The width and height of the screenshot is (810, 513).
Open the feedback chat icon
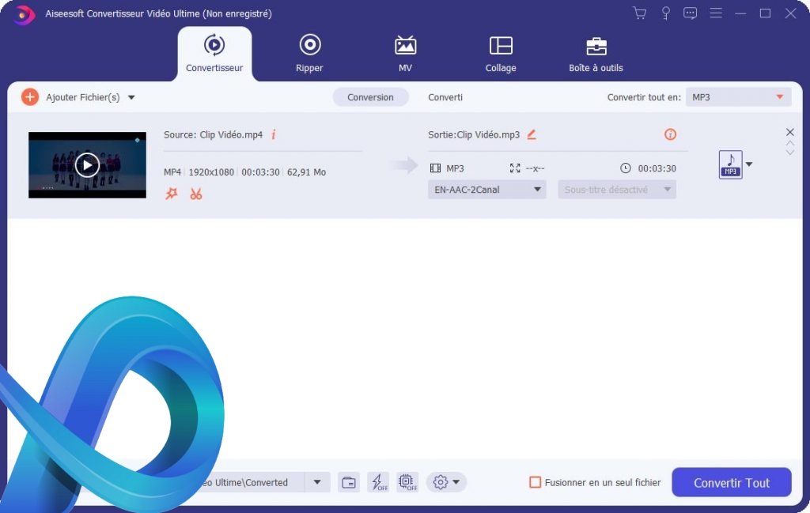pyautogui.click(x=690, y=13)
